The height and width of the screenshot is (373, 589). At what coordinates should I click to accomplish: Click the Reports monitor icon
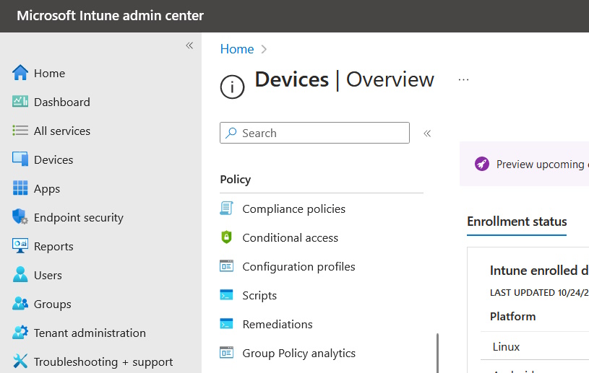point(20,245)
